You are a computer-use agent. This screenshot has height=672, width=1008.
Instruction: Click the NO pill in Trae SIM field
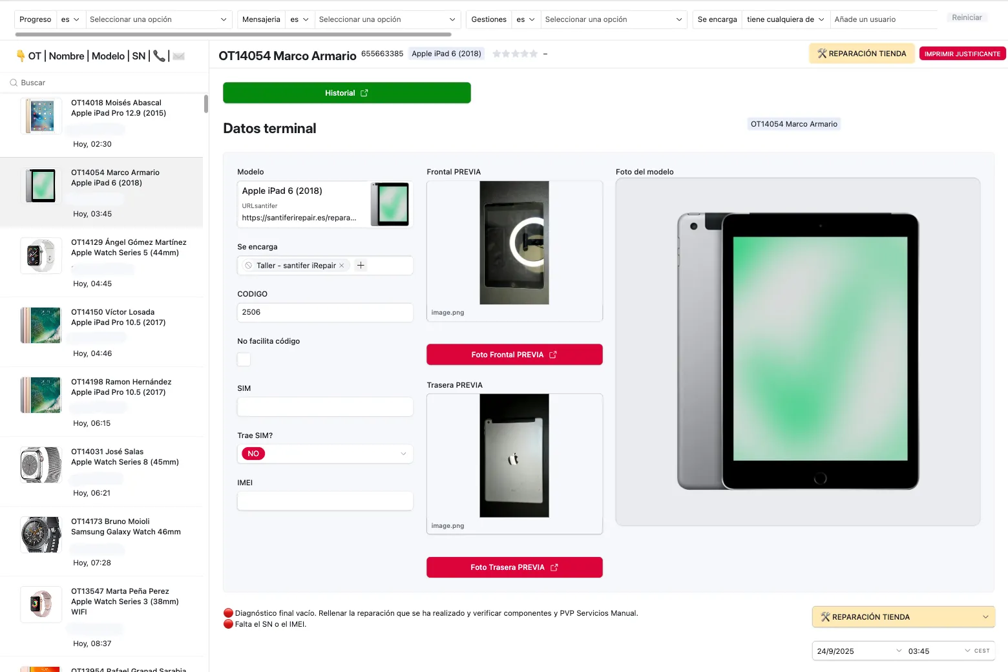252,453
